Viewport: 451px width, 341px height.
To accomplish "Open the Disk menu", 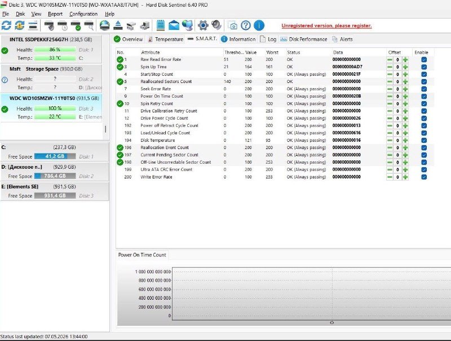I will coord(20,14).
